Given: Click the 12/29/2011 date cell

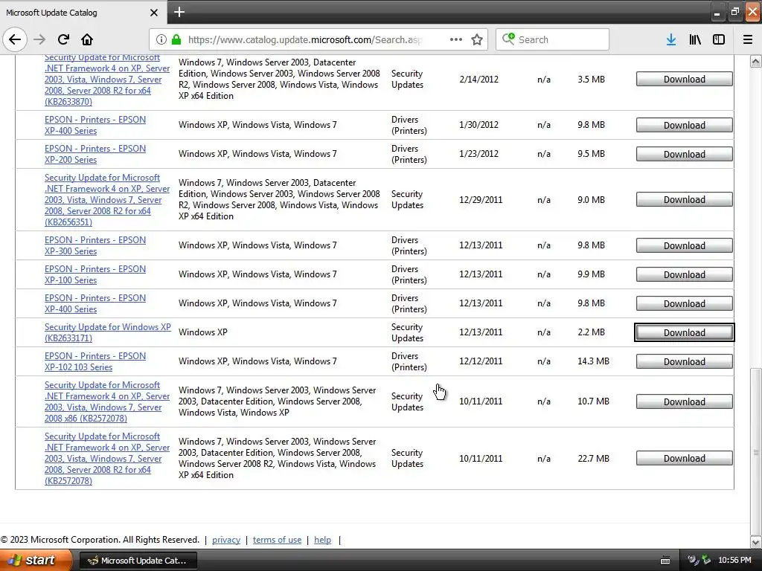Looking at the screenshot, I should [x=481, y=199].
